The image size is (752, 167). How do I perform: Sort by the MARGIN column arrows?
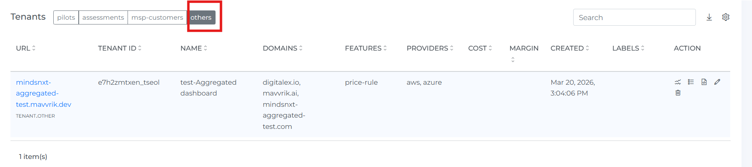click(x=513, y=59)
